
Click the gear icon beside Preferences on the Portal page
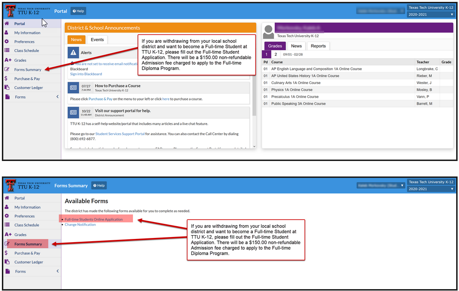(7, 41)
